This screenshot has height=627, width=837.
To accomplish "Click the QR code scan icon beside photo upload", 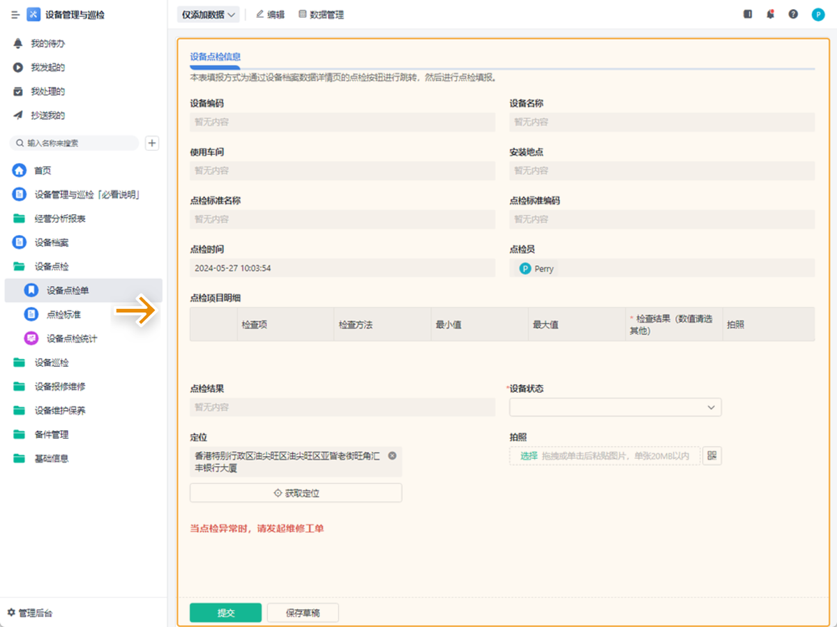I will tap(711, 455).
